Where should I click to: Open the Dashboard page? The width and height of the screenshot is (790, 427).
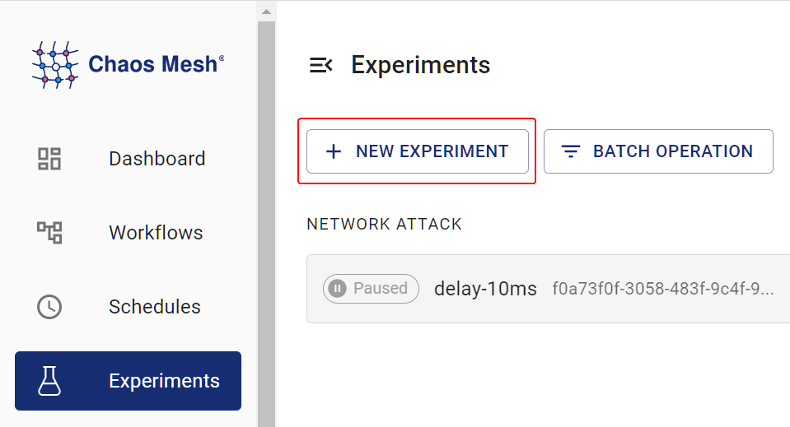point(157,159)
